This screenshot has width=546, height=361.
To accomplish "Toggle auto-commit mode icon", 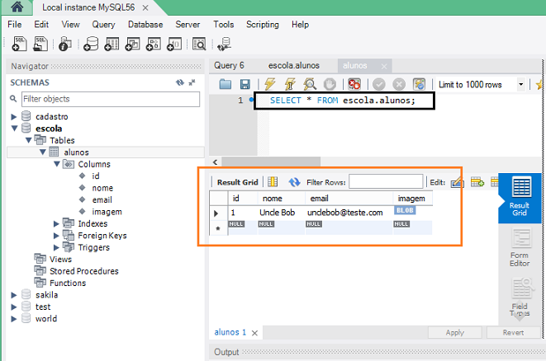I will 419,84.
